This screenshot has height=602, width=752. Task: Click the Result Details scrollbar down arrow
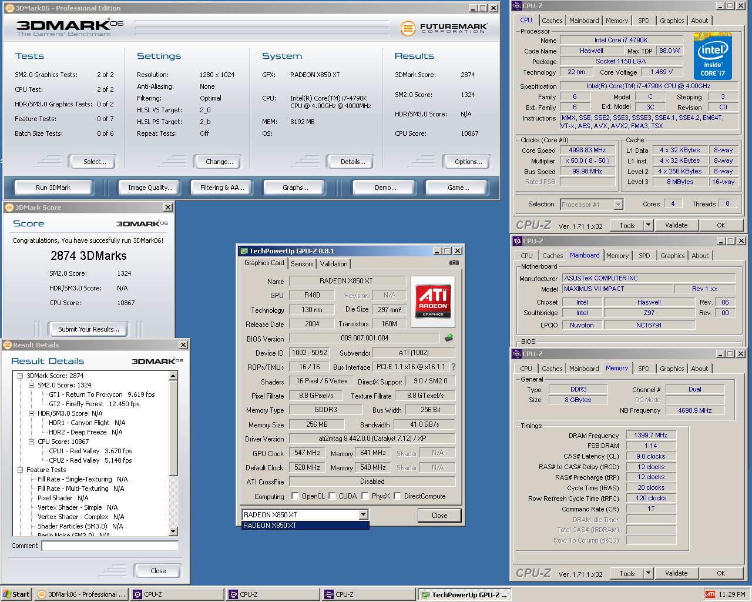point(173,531)
